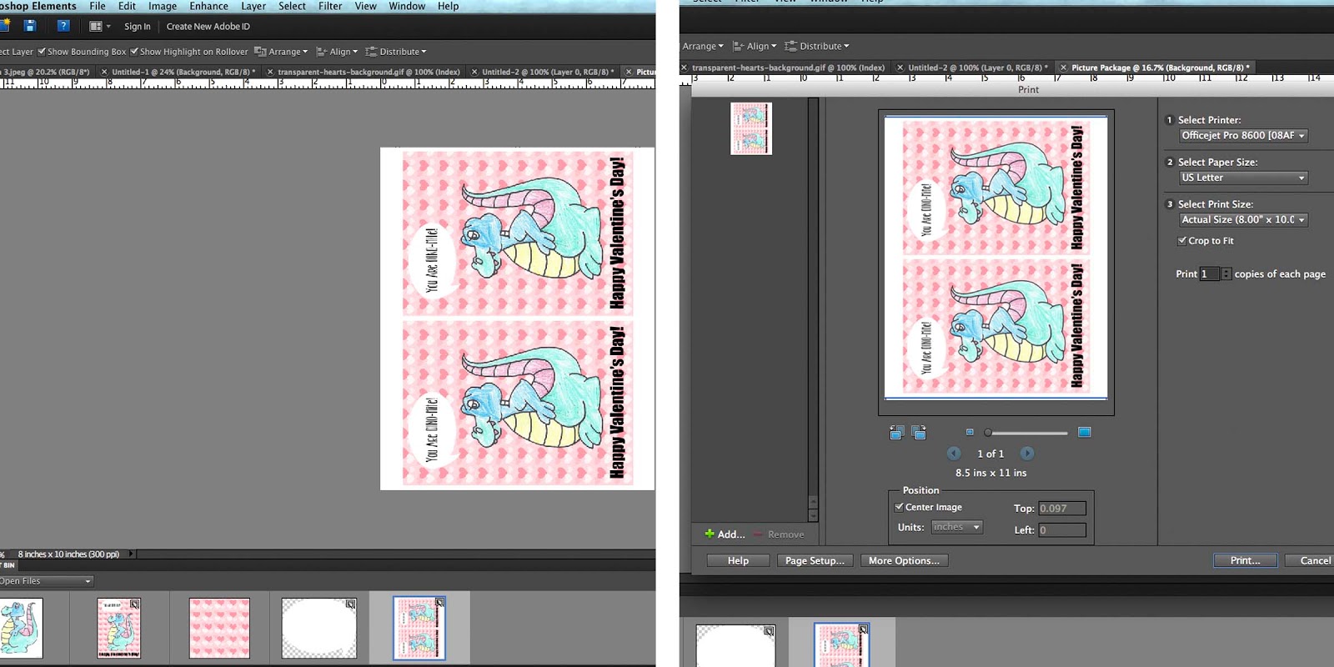Open the Window menu
The image size is (1334, 667).
(x=407, y=6)
